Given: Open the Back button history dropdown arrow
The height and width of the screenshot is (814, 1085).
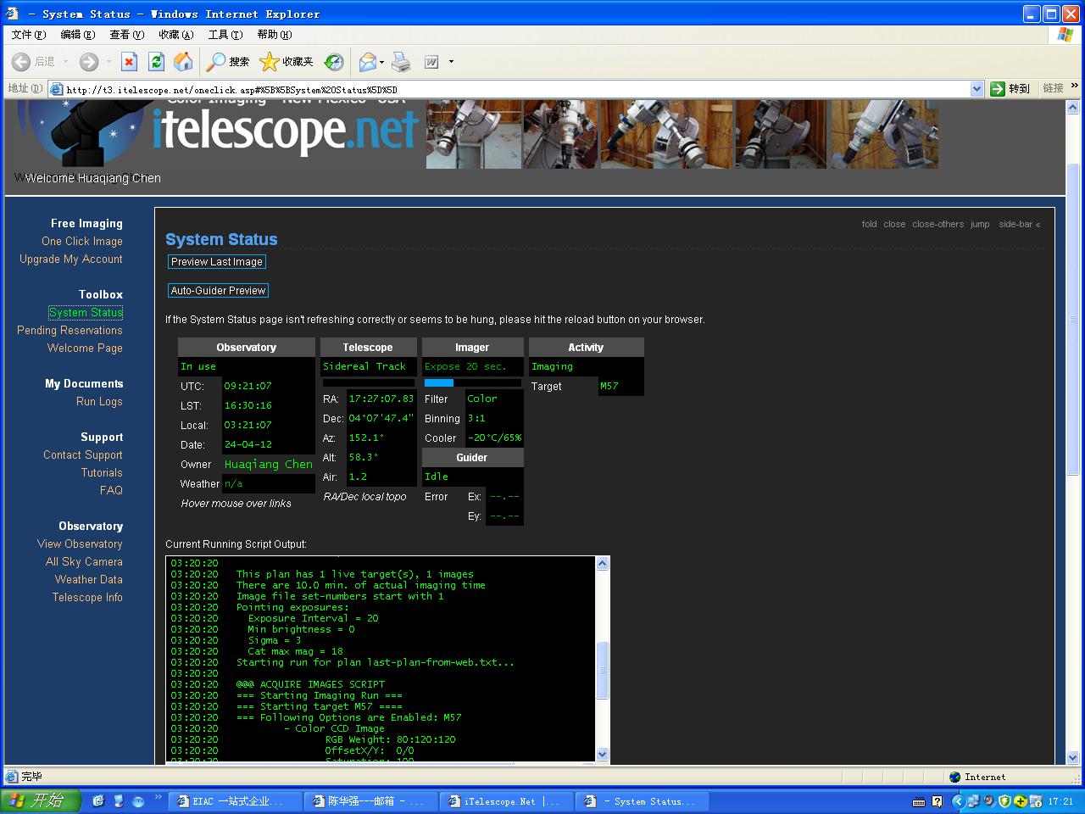Looking at the screenshot, I should pyautogui.click(x=65, y=62).
